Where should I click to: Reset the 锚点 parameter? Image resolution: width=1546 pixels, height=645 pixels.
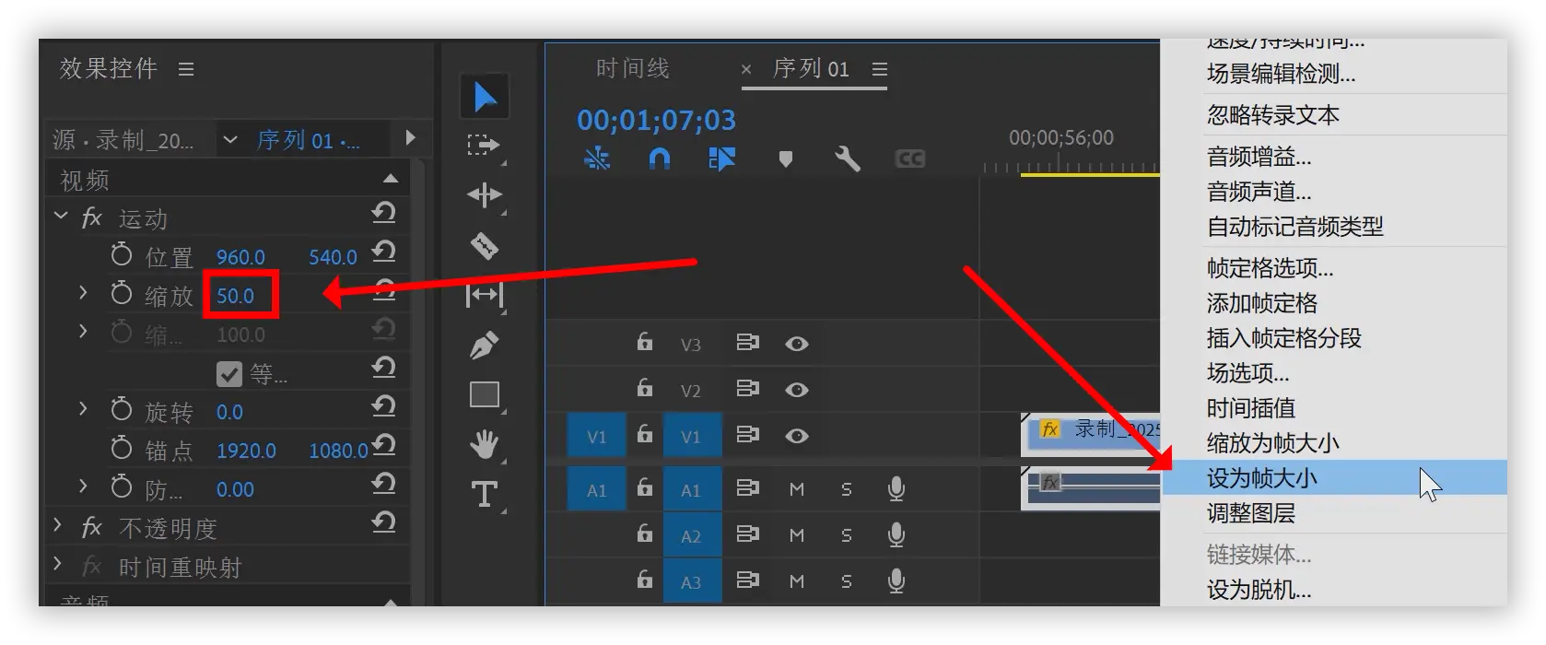click(384, 445)
